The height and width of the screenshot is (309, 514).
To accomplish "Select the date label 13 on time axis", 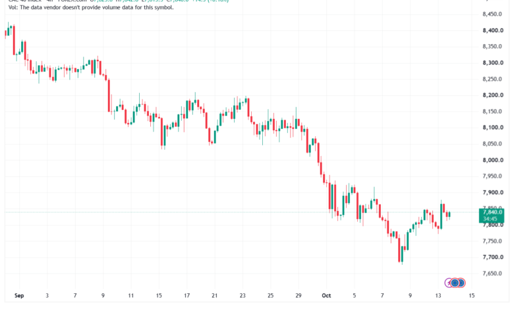I will click(438, 296).
